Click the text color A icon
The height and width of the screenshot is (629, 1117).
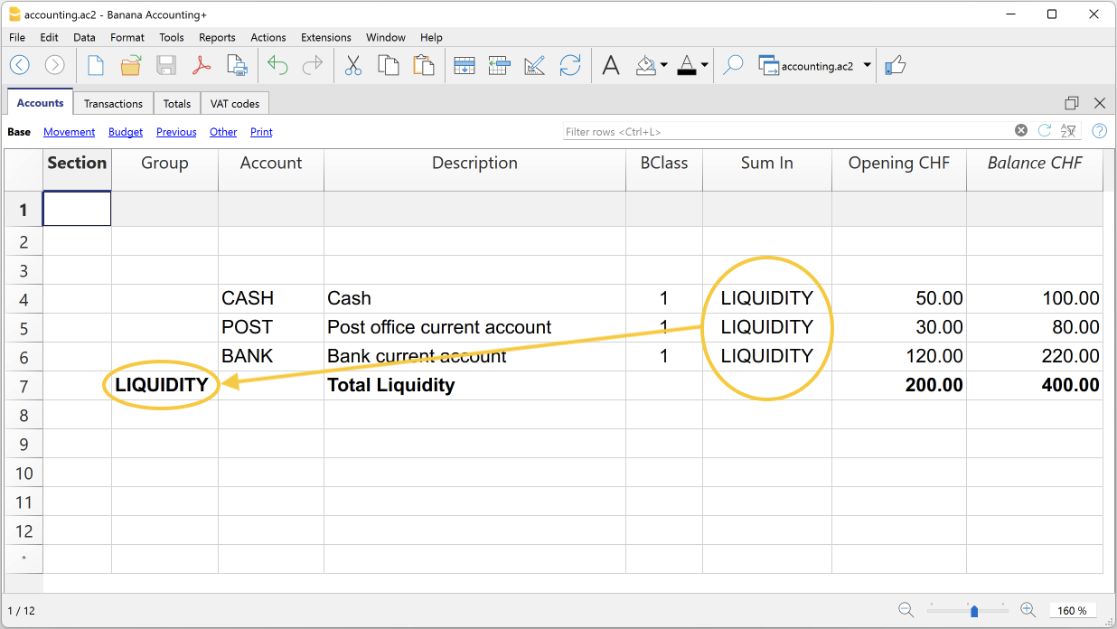click(x=687, y=65)
